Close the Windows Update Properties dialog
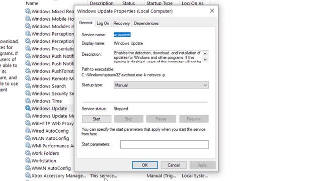 (x=212, y=11)
